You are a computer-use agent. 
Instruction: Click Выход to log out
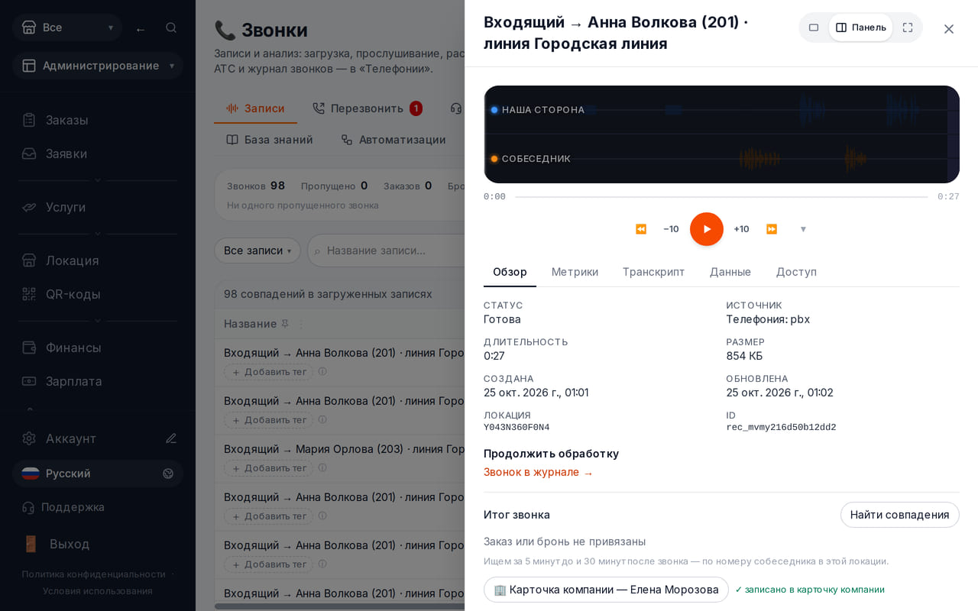click(x=98, y=544)
